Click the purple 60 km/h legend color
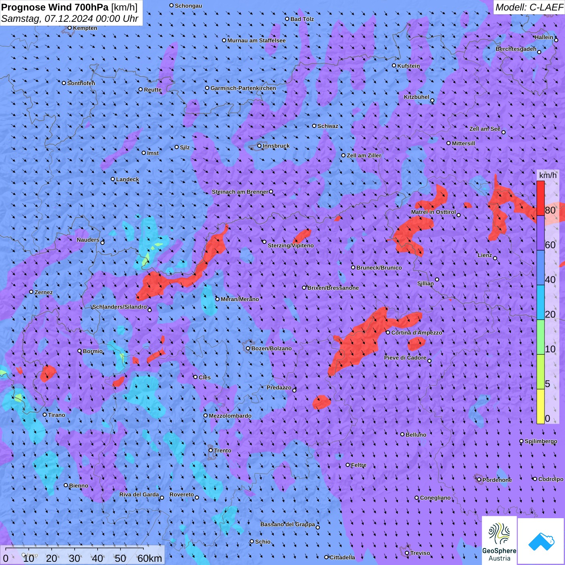This screenshot has width=565, height=565. coord(540,233)
